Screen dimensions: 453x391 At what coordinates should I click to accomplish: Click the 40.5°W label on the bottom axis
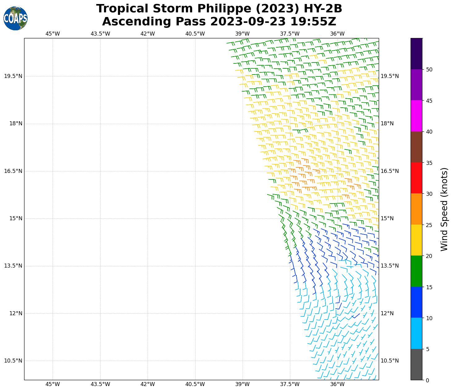point(195,384)
